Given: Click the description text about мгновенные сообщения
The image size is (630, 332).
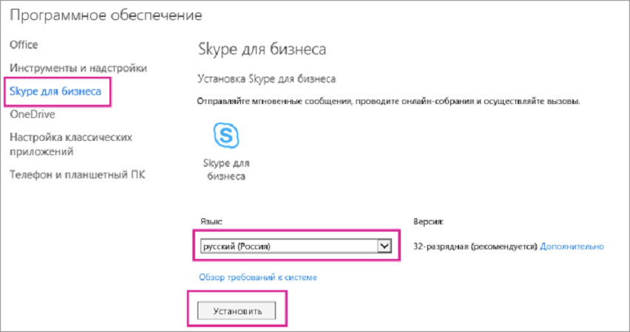Looking at the screenshot, I should point(389,100).
